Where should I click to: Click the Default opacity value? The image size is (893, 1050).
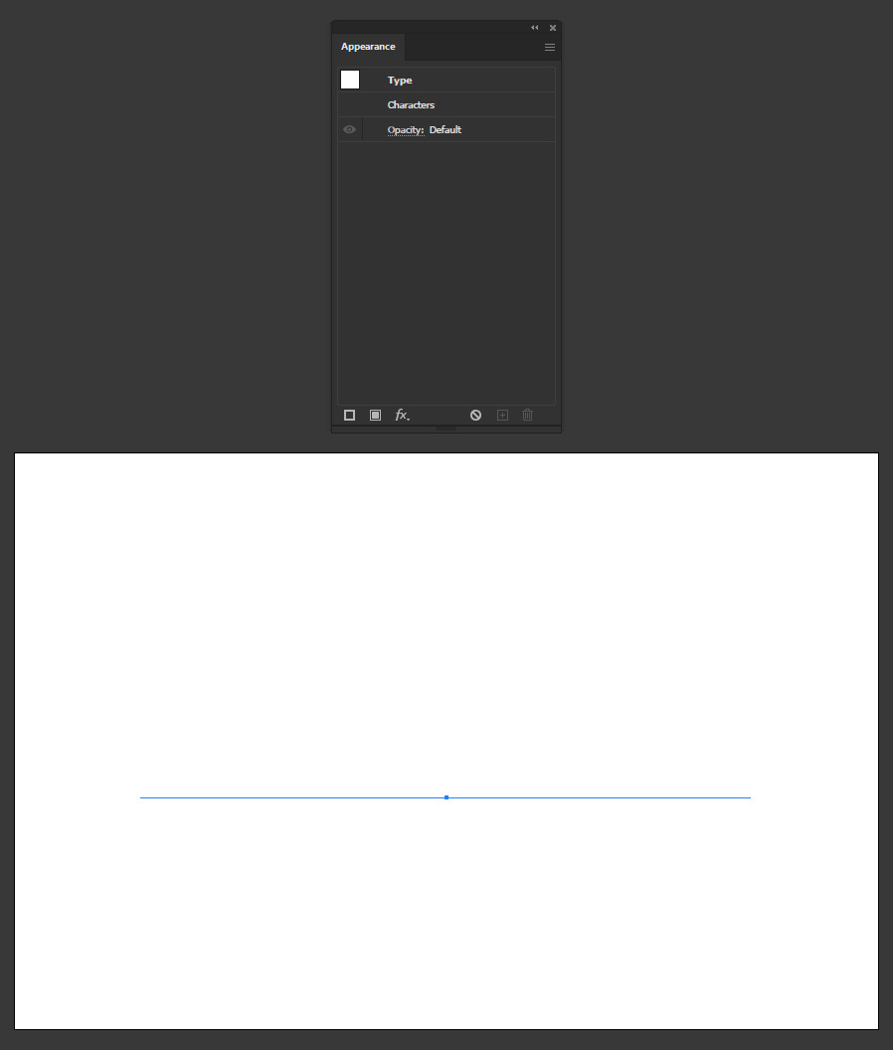click(445, 130)
